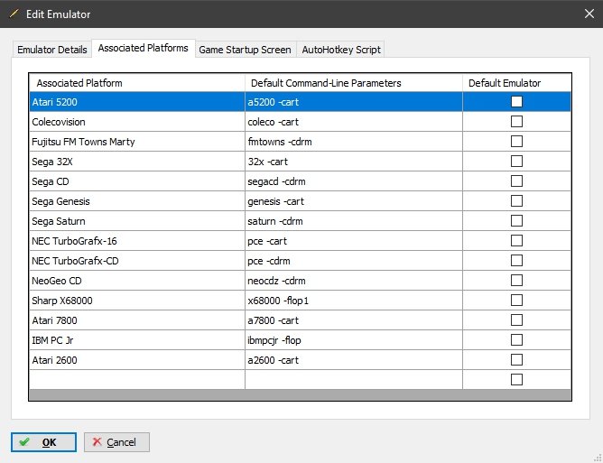
Task: Enable Default Emulator for Sega 32X
Action: point(516,162)
